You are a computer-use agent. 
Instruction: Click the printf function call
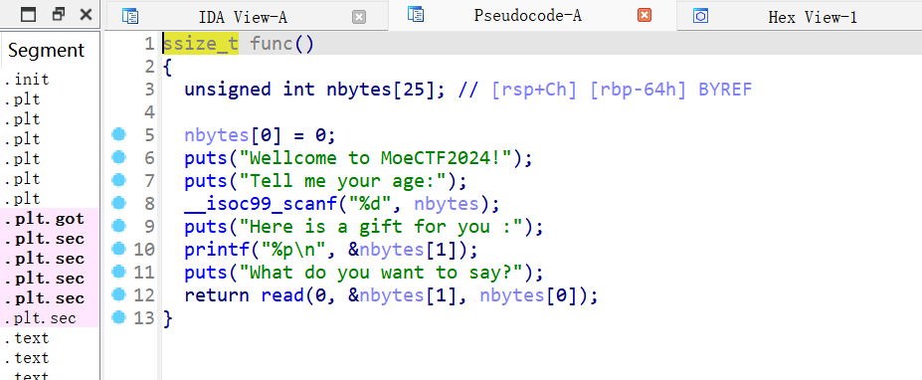216,250
